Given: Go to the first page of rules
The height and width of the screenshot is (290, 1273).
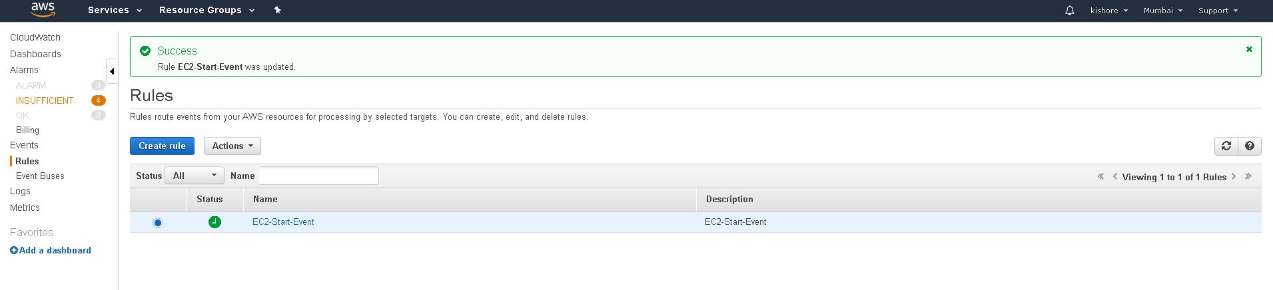Looking at the screenshot, I should [x=1100, y=176].
